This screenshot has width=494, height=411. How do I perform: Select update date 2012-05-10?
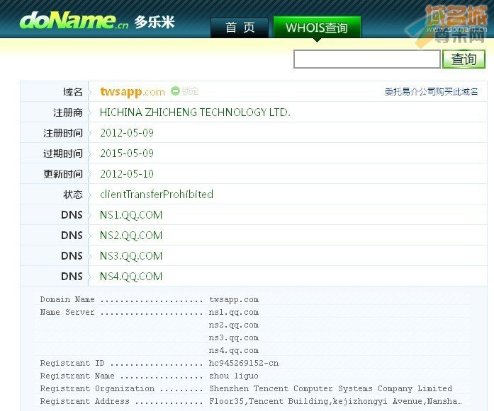127,173
